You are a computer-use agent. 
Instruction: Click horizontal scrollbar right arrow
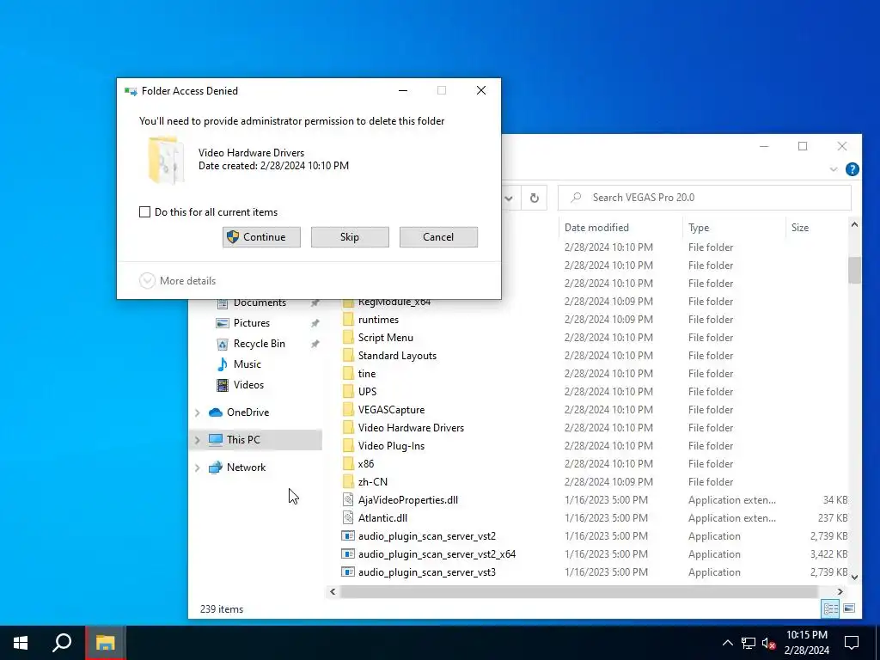tap(840, 591)
